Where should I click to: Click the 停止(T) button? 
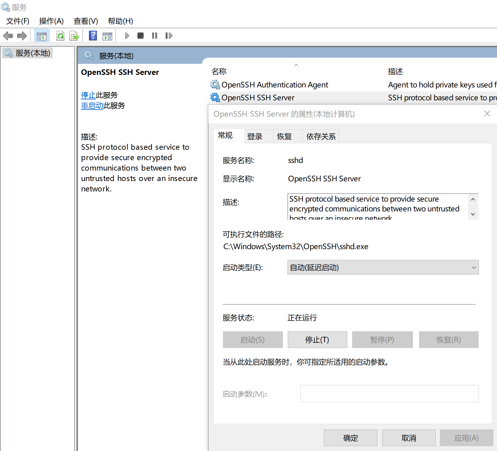(318, 340)
